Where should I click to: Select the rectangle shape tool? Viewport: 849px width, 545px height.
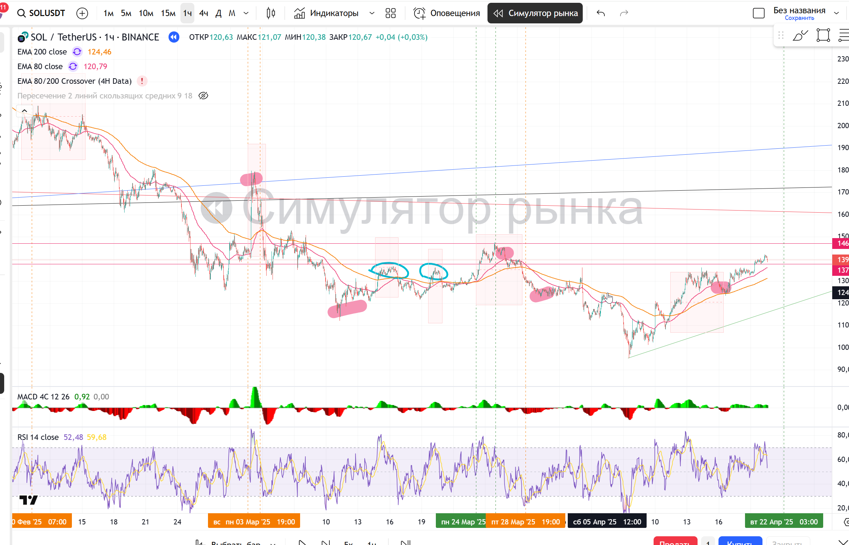pos(823,35)
